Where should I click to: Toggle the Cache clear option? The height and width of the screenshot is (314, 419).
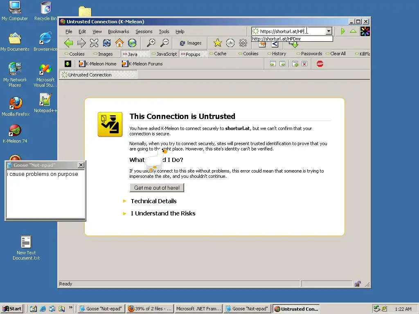click(x=218, y=54)
